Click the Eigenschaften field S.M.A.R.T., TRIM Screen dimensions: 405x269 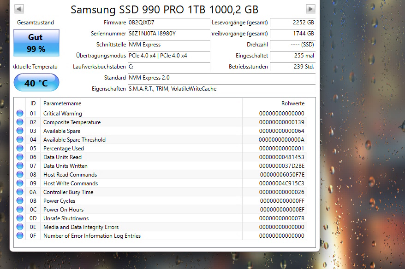point(221,89)
